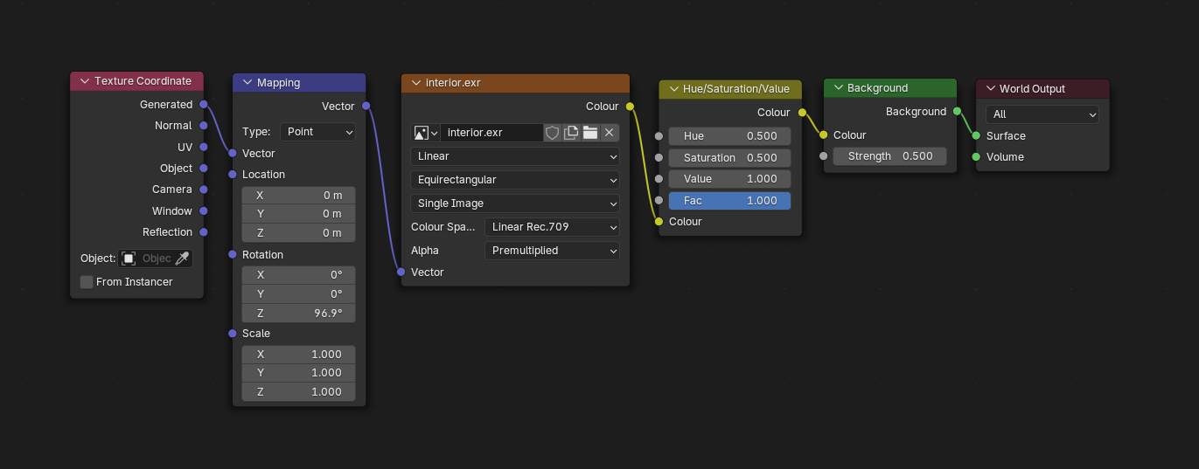Image resolution: width=1199 pixels, height=469 pixels.
Task: Open the Mapping Type Point dropdown
Action: pos(318,132)
